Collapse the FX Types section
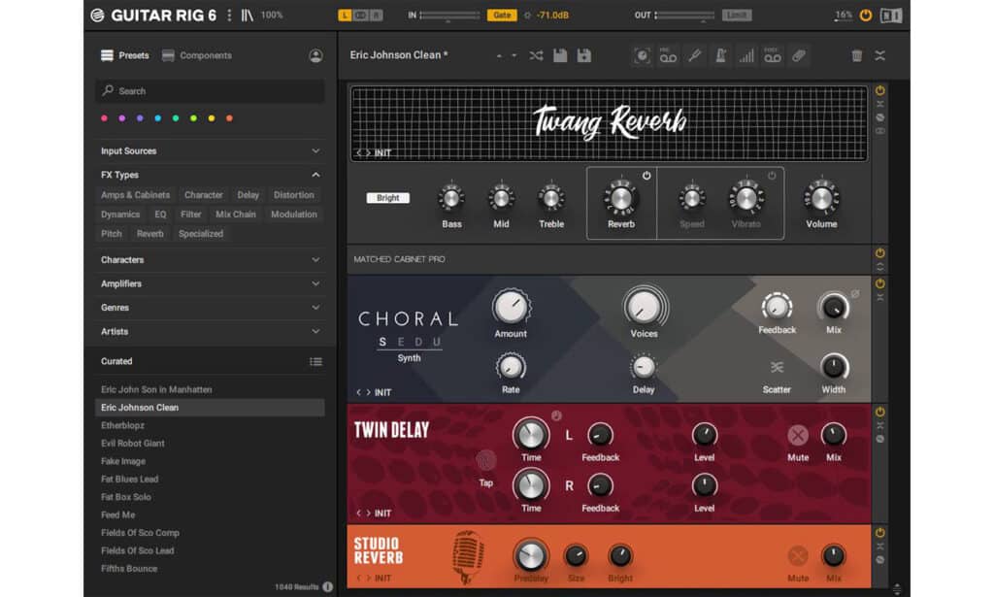 (x=315, y=175)
